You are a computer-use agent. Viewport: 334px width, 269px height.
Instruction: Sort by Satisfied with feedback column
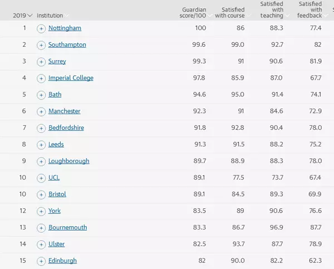(310, 9)
